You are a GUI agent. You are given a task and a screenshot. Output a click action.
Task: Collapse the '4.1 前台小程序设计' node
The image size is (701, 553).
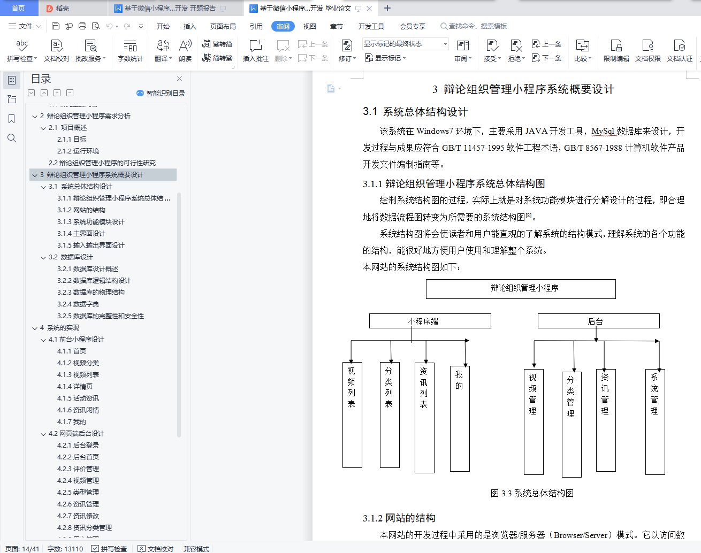[x=43, y=340]
